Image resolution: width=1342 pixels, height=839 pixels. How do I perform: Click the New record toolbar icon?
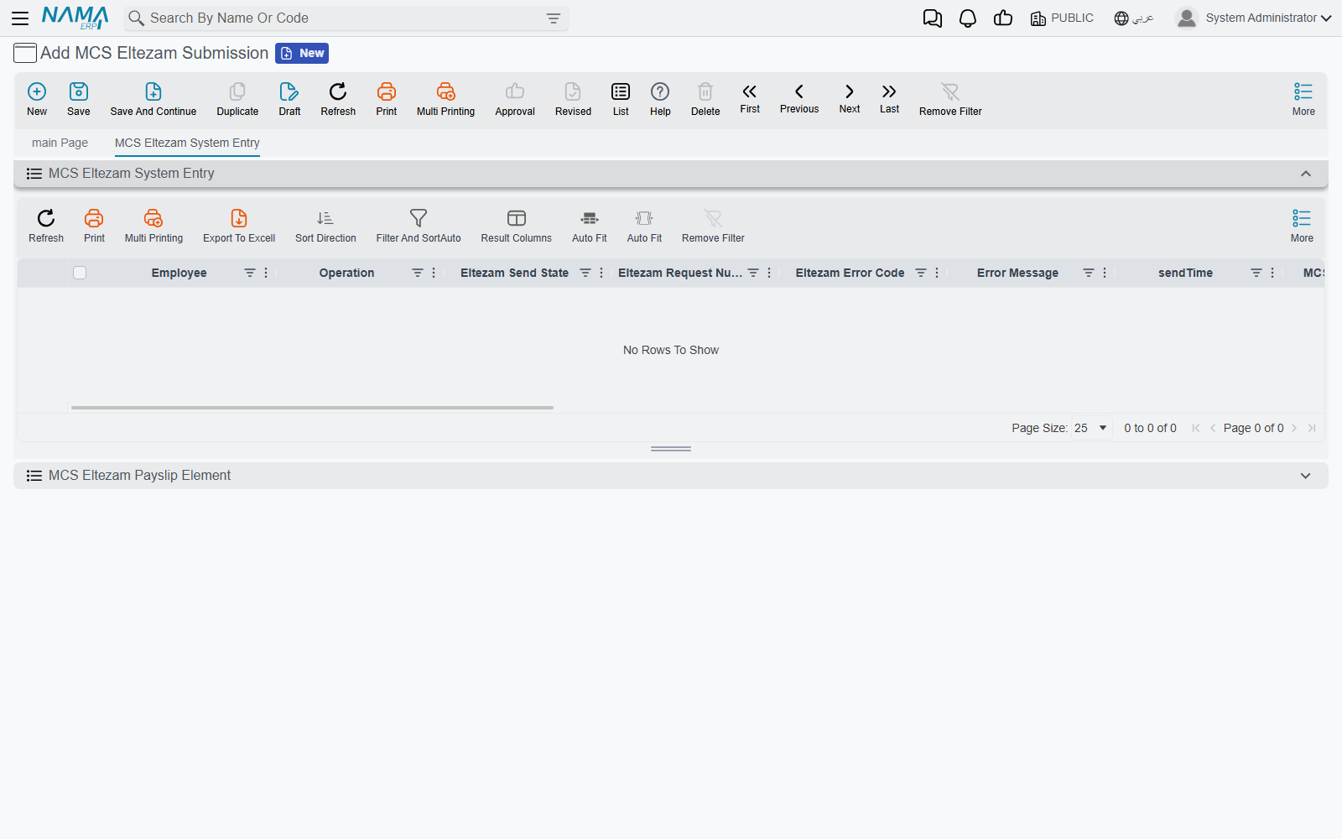[37, 91]
